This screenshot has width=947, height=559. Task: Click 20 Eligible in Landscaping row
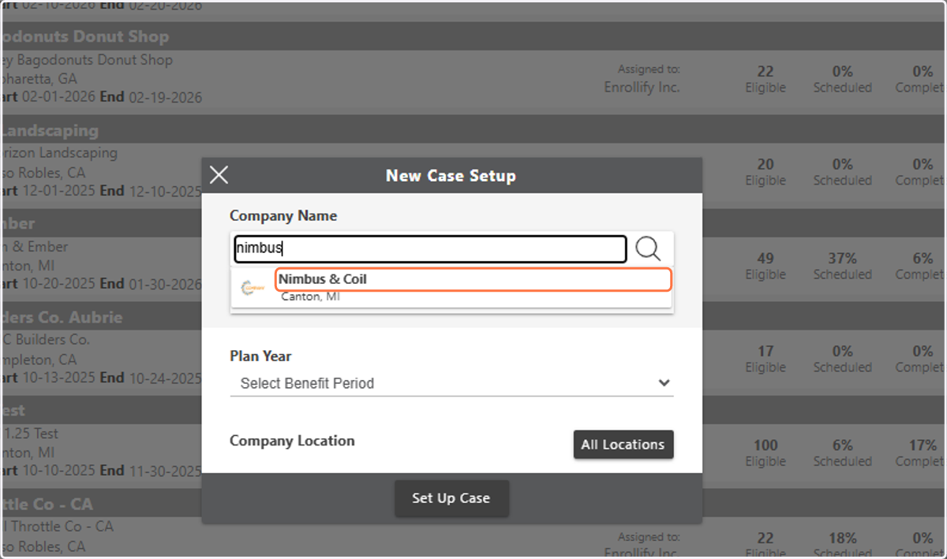coord(765,172)
